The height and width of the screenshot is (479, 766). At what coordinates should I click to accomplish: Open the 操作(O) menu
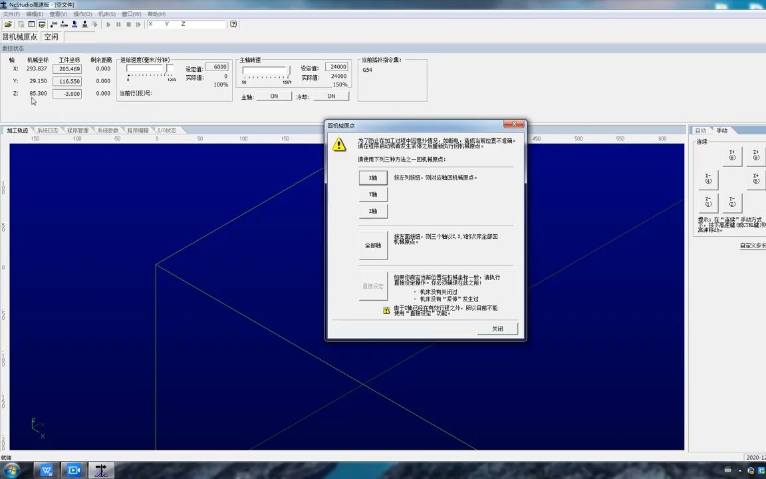click(81, 13)
